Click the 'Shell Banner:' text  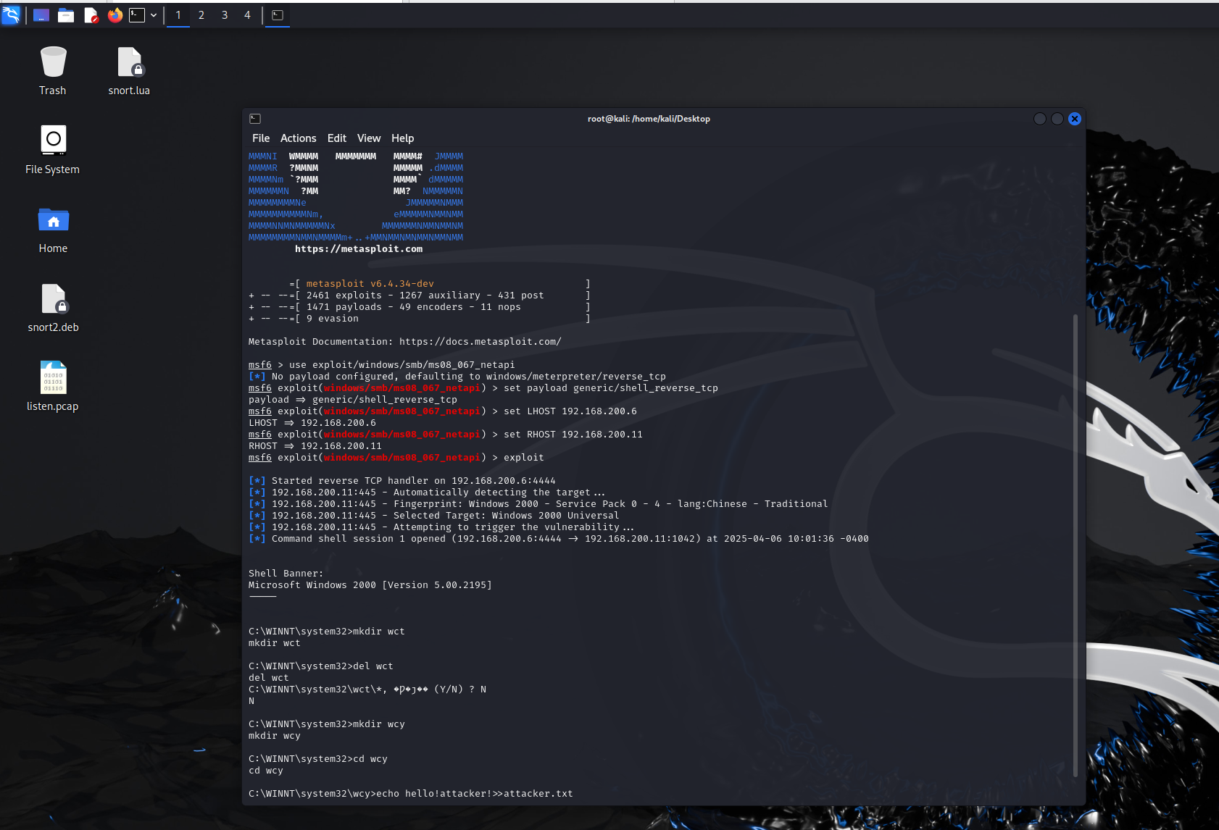pyautogui.click(x=286, y=574)
